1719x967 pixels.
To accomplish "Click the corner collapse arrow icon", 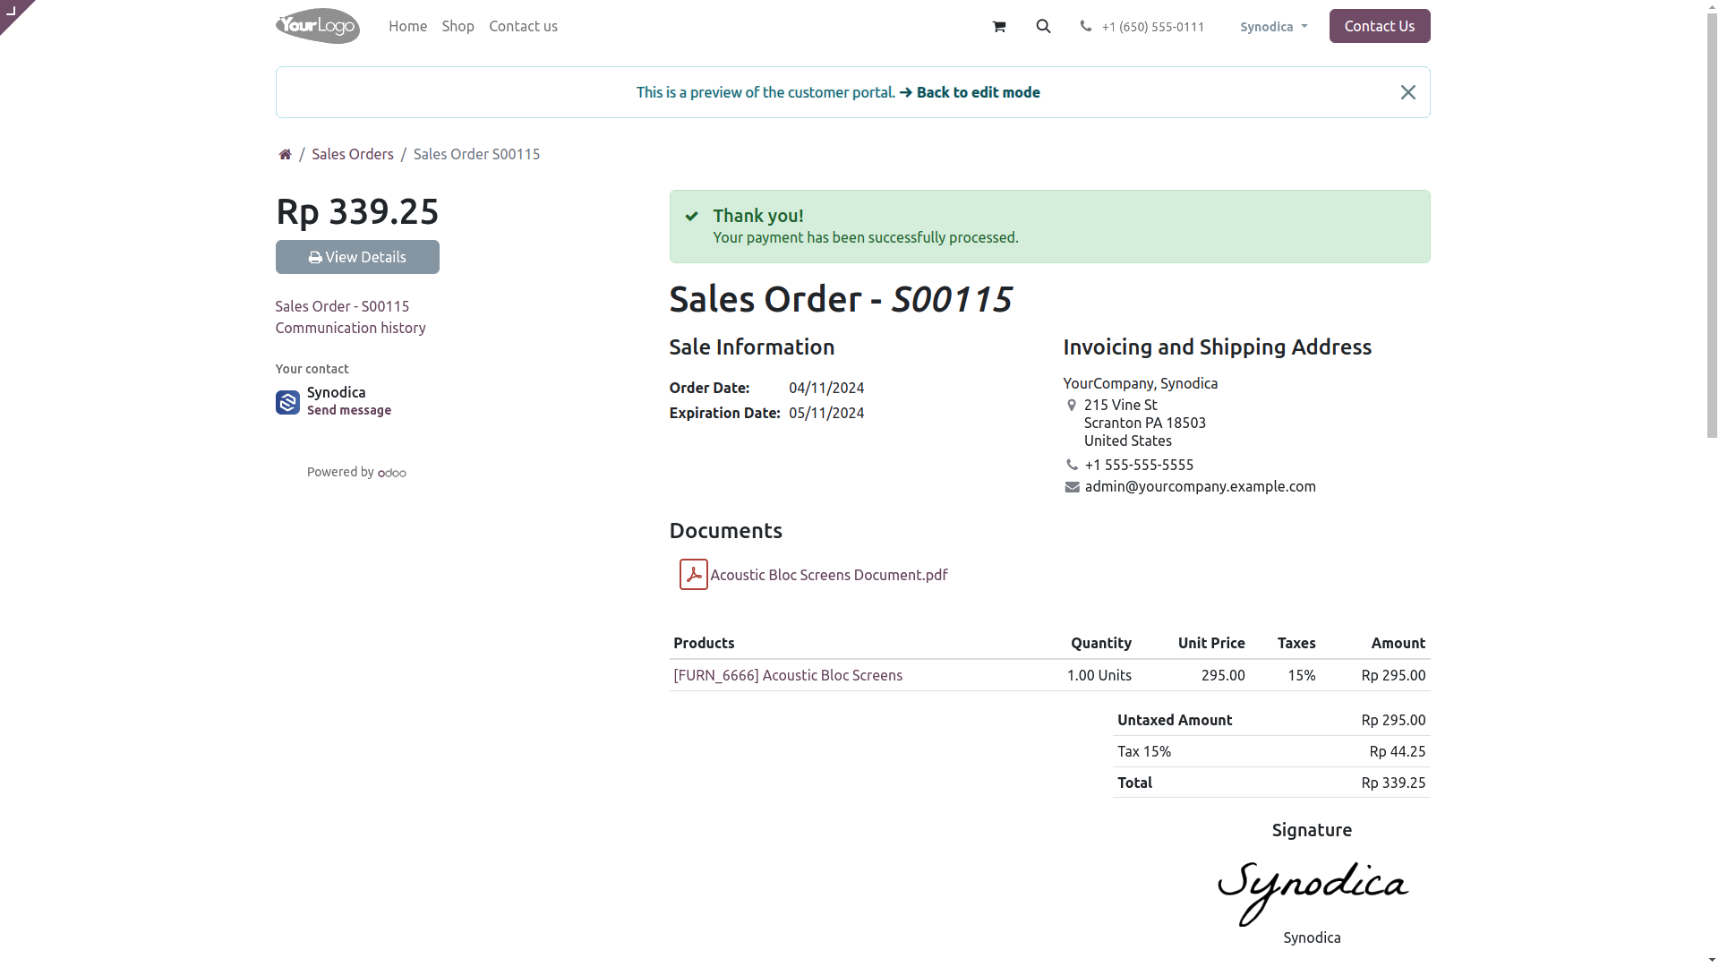I will [11, 11].
